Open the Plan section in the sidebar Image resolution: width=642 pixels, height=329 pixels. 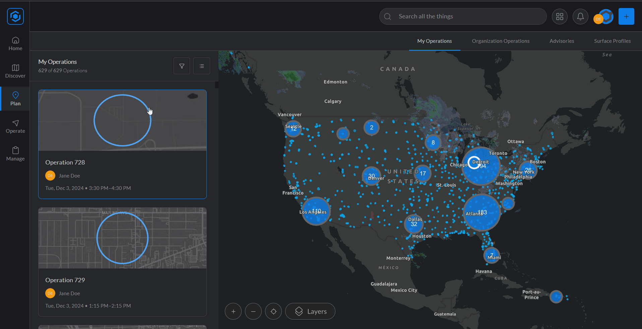point(15,98)
